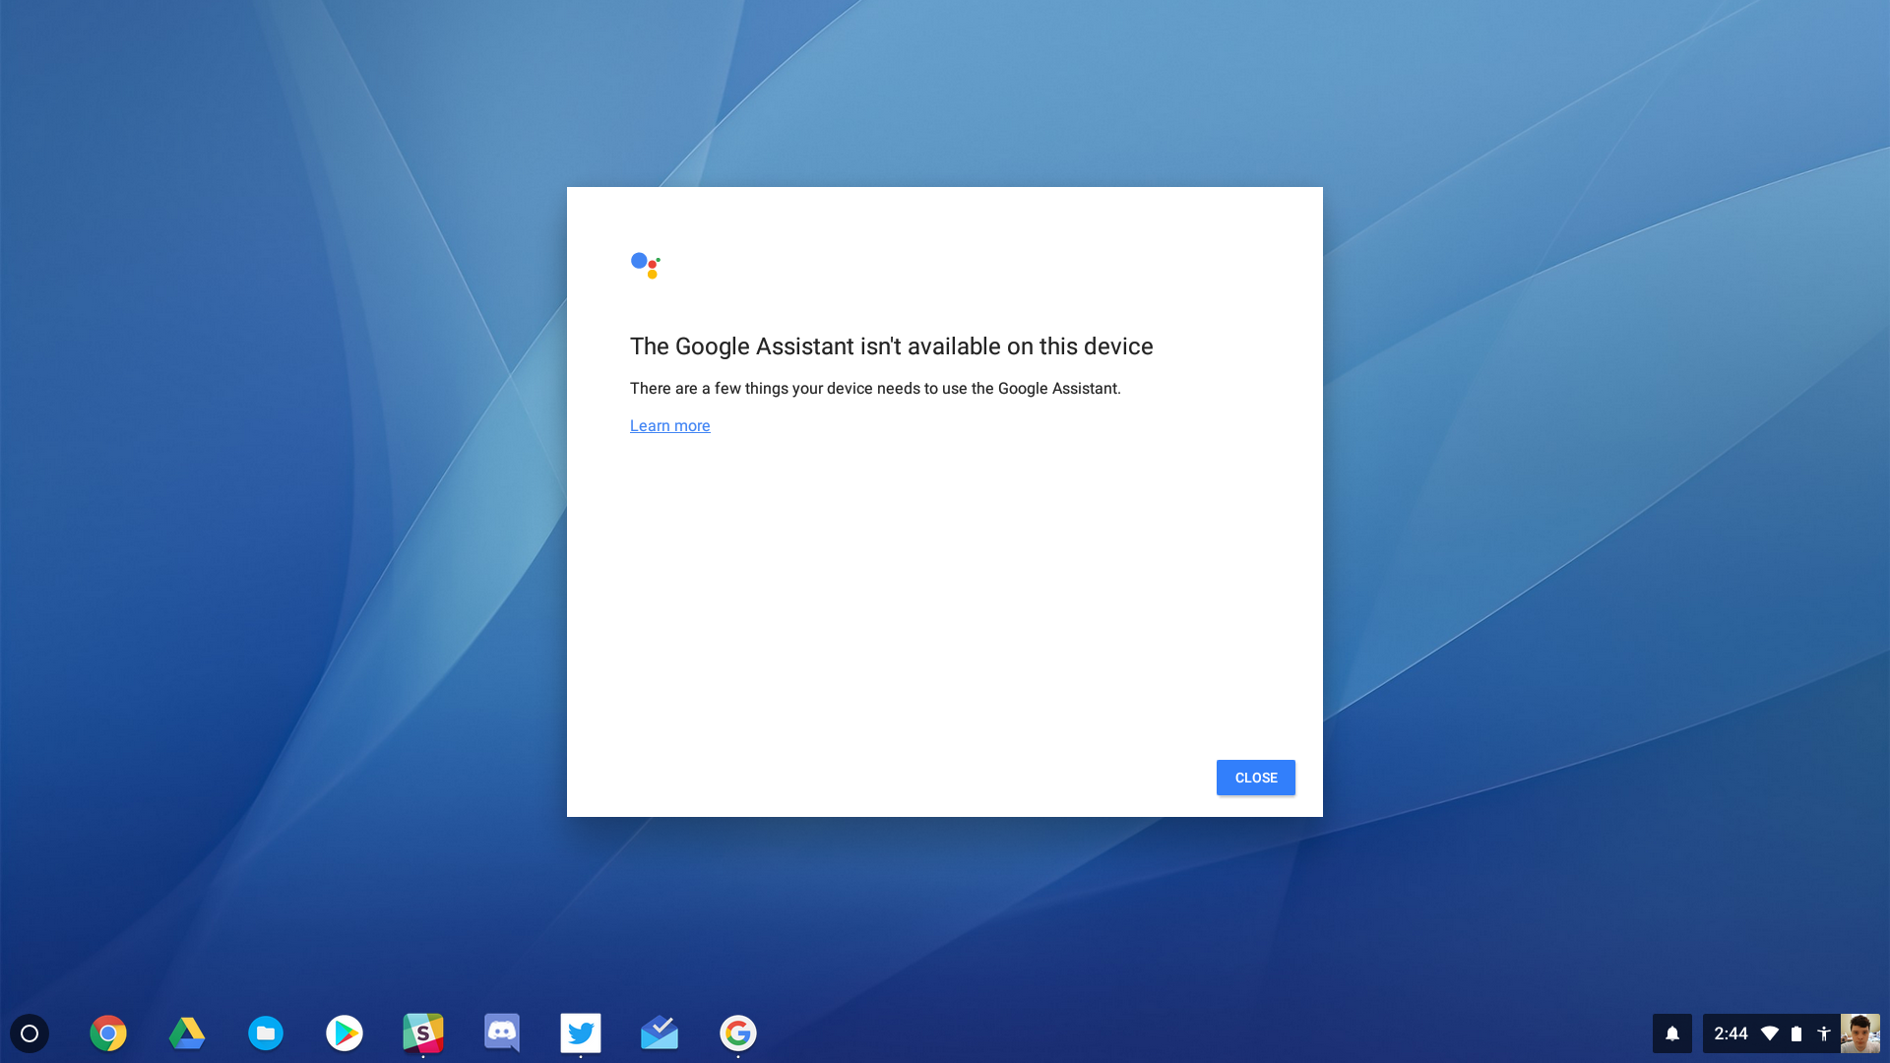Launch the Google Play Store

pyautogui.click(x=345, y=1033)
